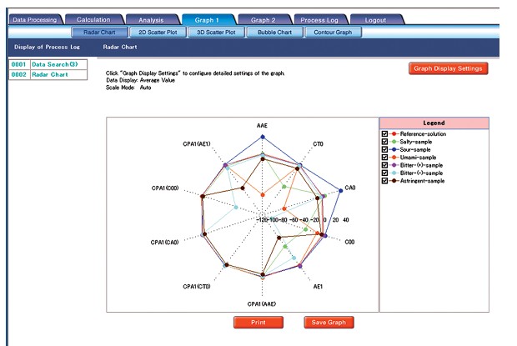The width and height of the screenshot is (517, 346).
Task: Click the Save Graph button
Action: [329, 322]
